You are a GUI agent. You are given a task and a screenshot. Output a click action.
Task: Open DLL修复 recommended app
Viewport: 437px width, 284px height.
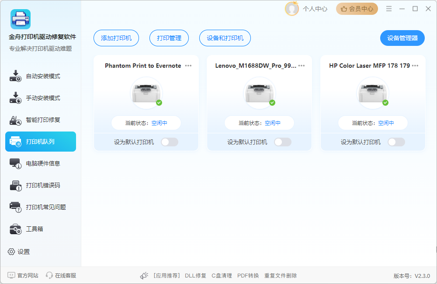click(x=195, y=276)
